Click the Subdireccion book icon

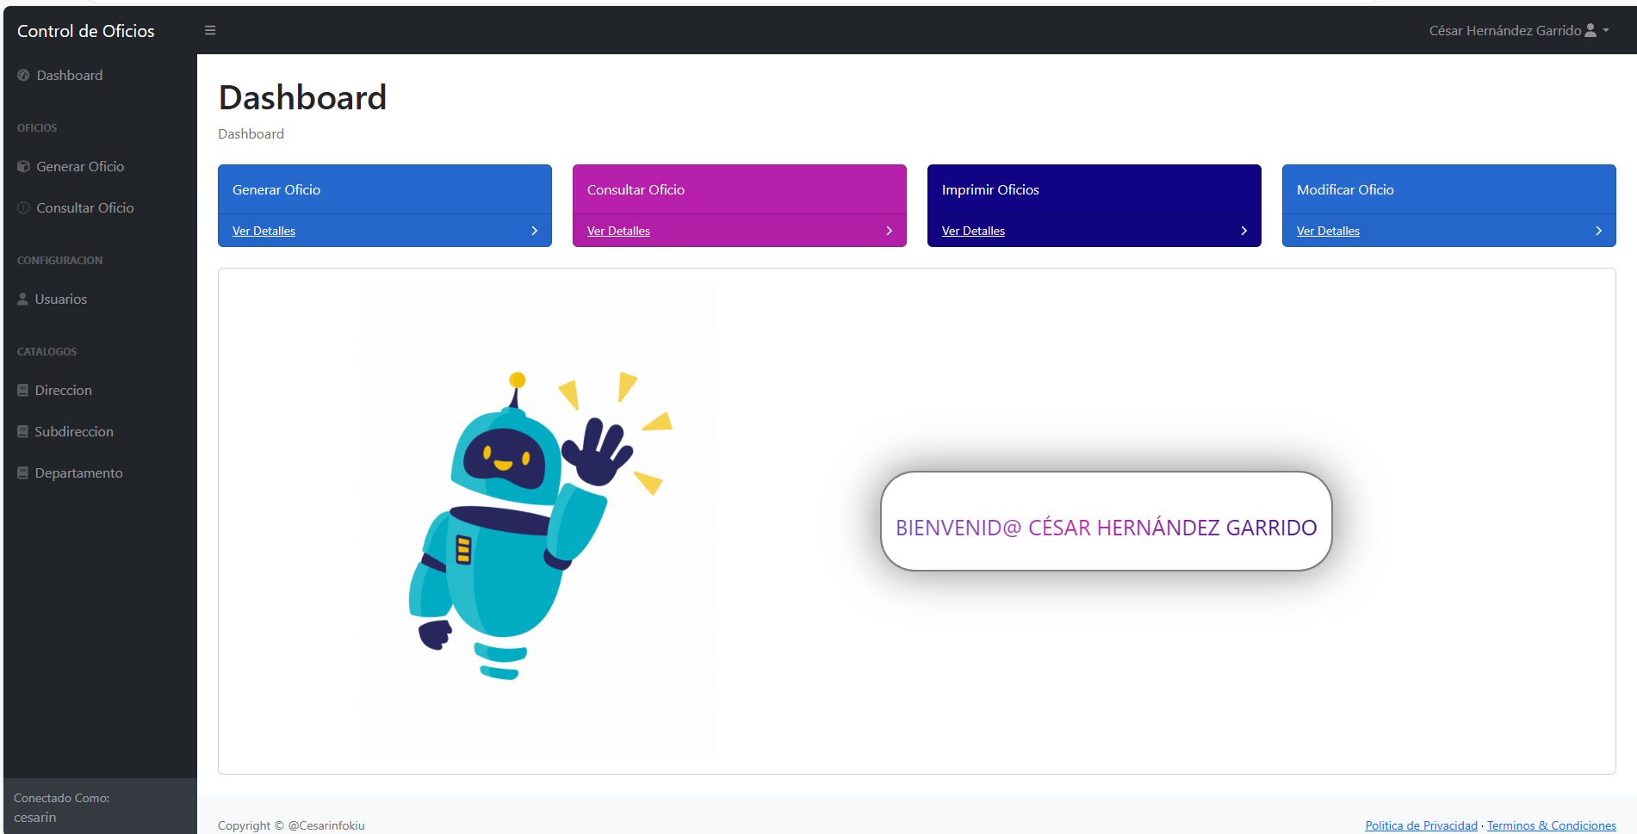pyautogui.click(x=23, y=432)
